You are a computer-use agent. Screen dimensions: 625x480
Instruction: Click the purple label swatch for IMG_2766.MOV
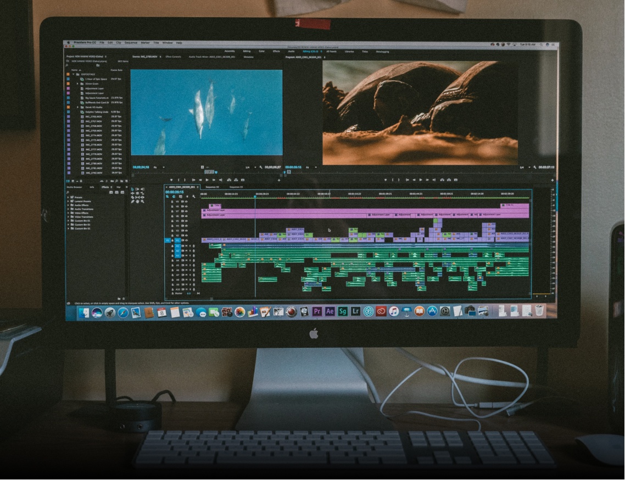coord(68,116)
